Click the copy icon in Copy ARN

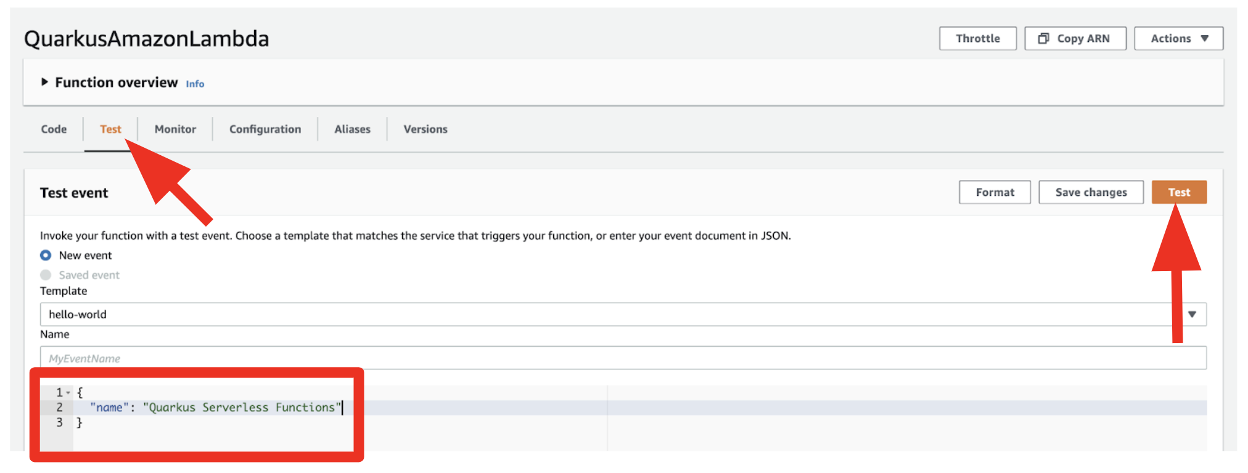click(x=1043, y=38)
